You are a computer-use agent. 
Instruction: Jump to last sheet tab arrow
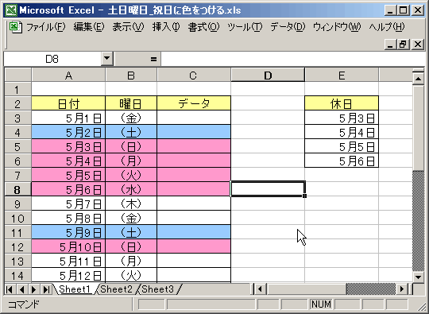coord(46,289)
